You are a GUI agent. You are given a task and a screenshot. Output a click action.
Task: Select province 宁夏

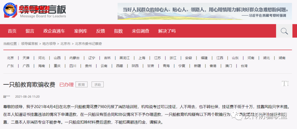pos(182,66)
